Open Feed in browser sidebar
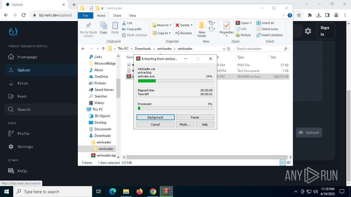 [x=41, y=96]
